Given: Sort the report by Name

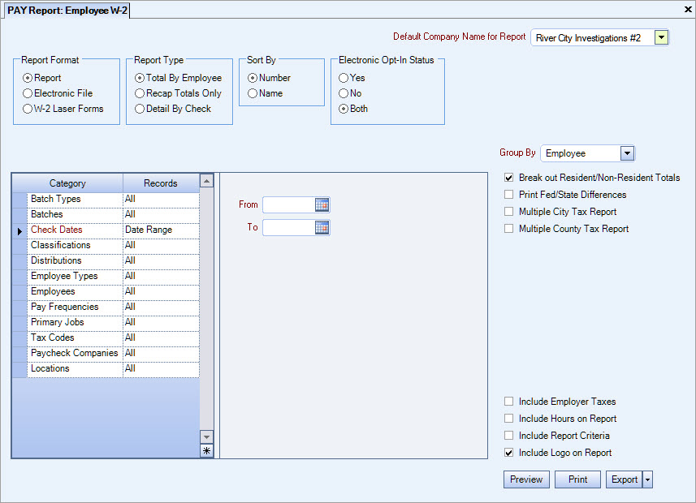Looking at the screenshot, I should [253, 93].
